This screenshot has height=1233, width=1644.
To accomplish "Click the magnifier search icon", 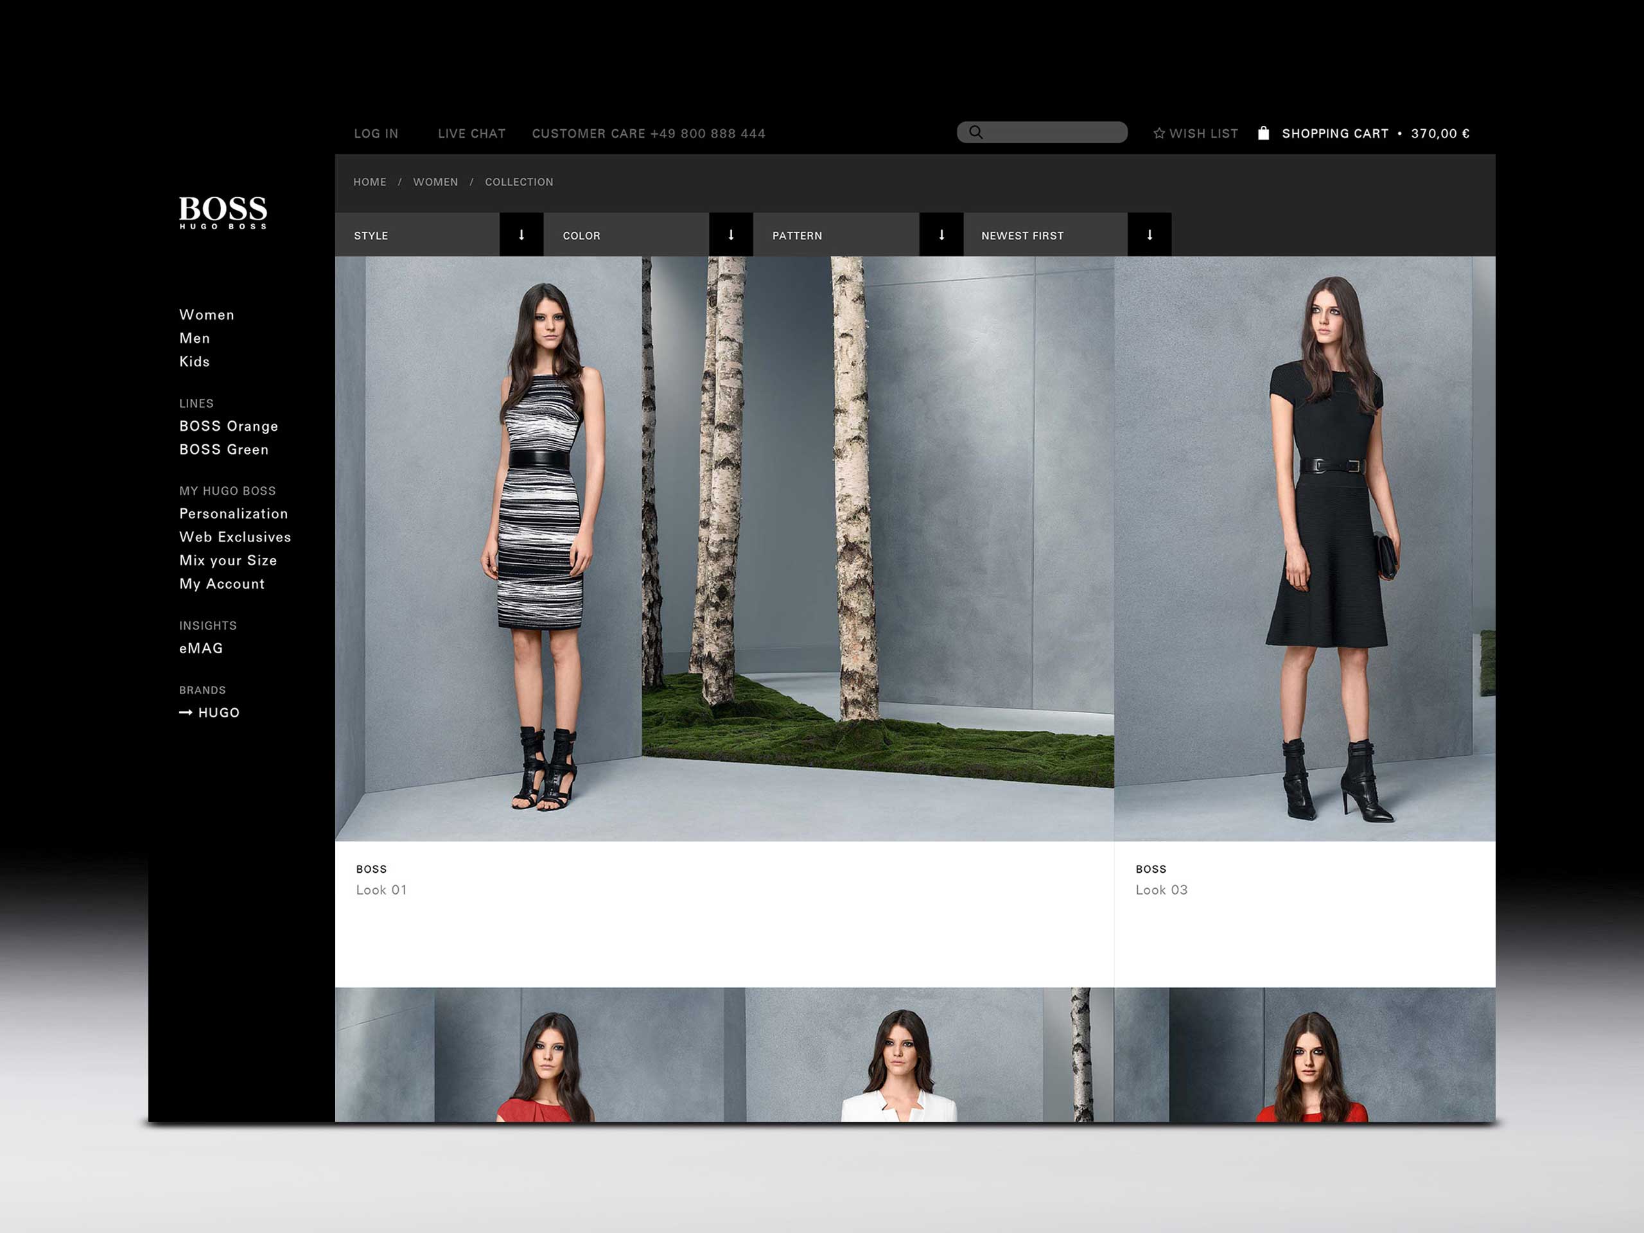I will tap(976, 132).
